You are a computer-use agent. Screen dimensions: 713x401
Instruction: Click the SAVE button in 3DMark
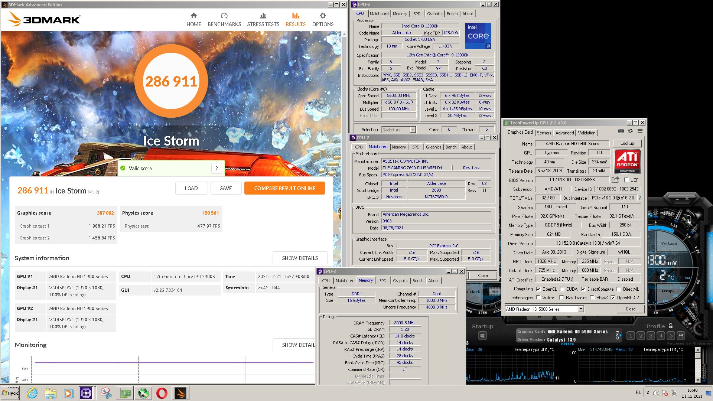(x=226, y=188)
